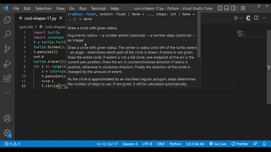
Task: Open the feedback icon in status bar
Action: [255, 144]
